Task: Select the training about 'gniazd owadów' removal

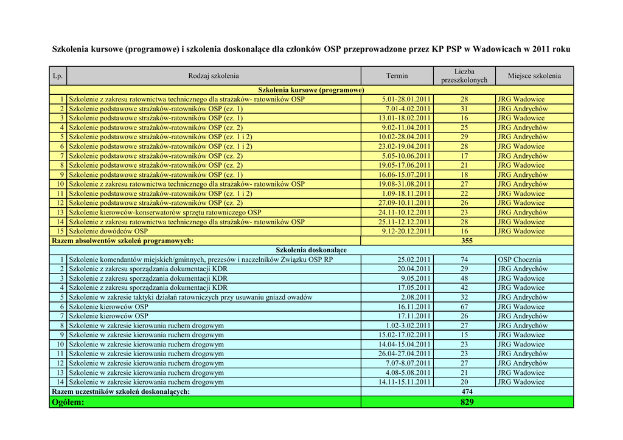Action: pyautogui.click(x=190, y=297)
